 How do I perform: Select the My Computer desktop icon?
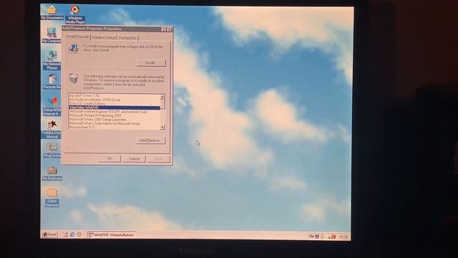point(52,35)
